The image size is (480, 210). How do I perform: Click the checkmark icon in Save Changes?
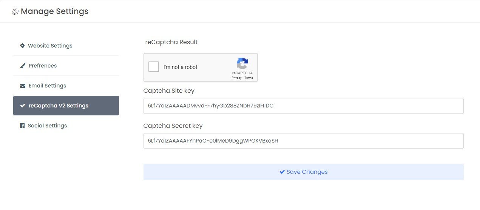point(282,172)
